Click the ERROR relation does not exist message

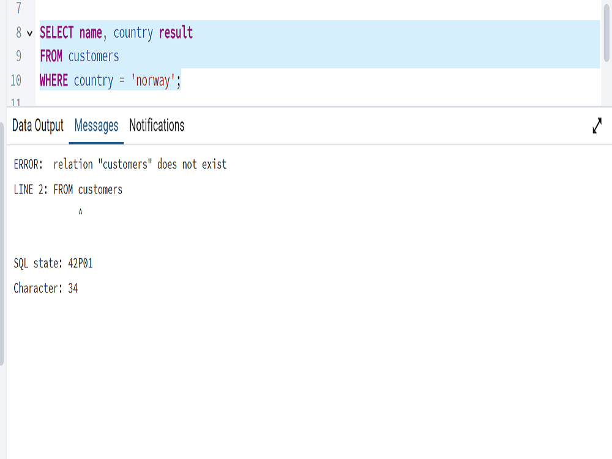coord(120,165)
